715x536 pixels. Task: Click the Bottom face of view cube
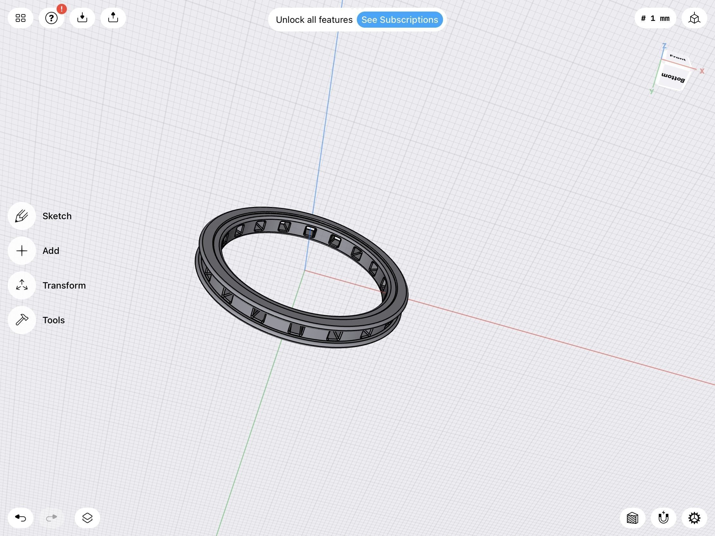[x=672, y=77]
